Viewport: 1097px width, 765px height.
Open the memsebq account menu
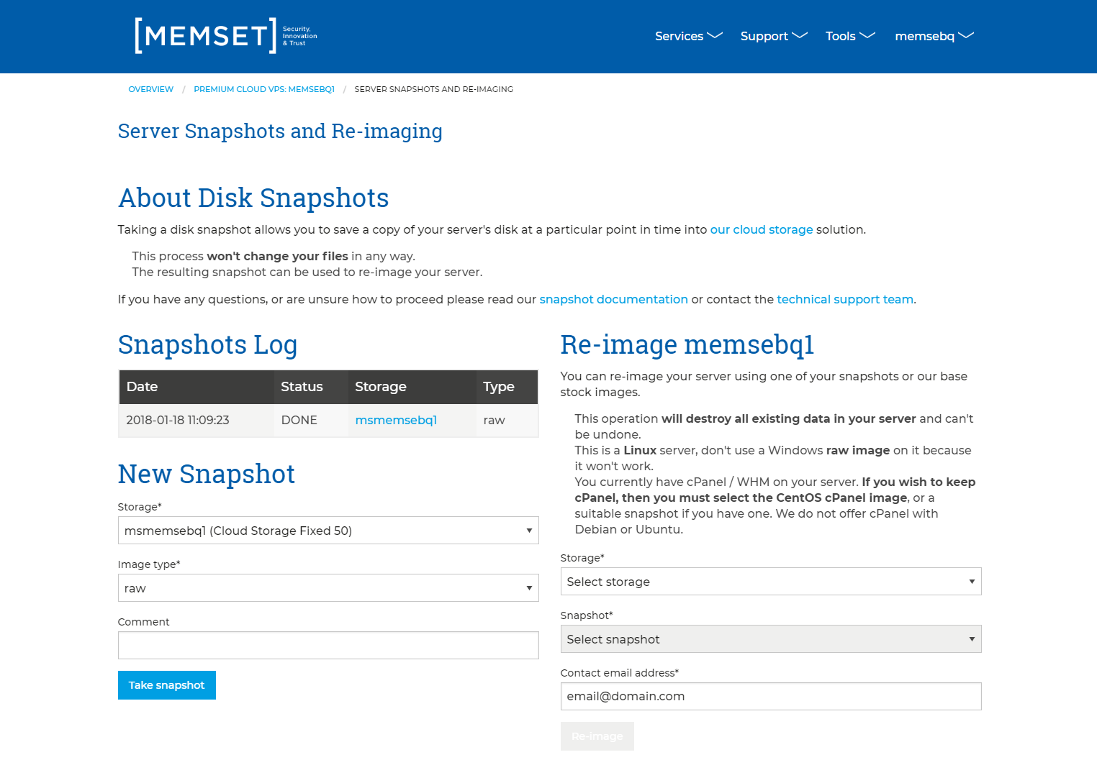(934, 36)
